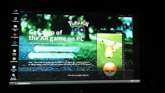Click the Virtual location feature pill
Screen dimensions: 165x93
pos(56,49)
